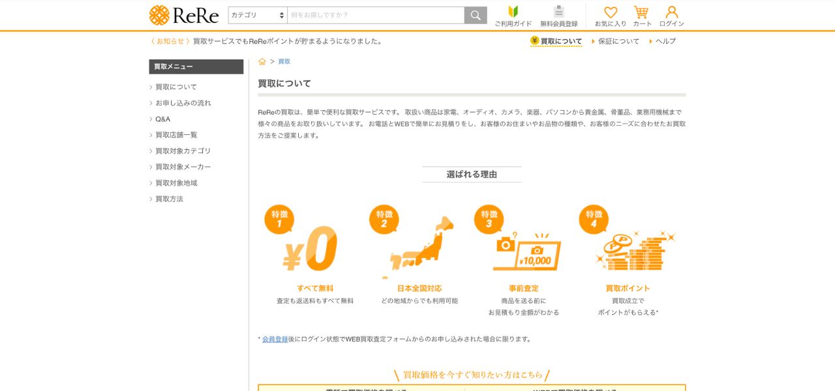
Task: Click the ReRe logo
Action: [x=184, y=15]
